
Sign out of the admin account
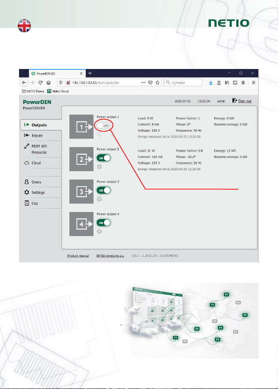pos(242,101)
